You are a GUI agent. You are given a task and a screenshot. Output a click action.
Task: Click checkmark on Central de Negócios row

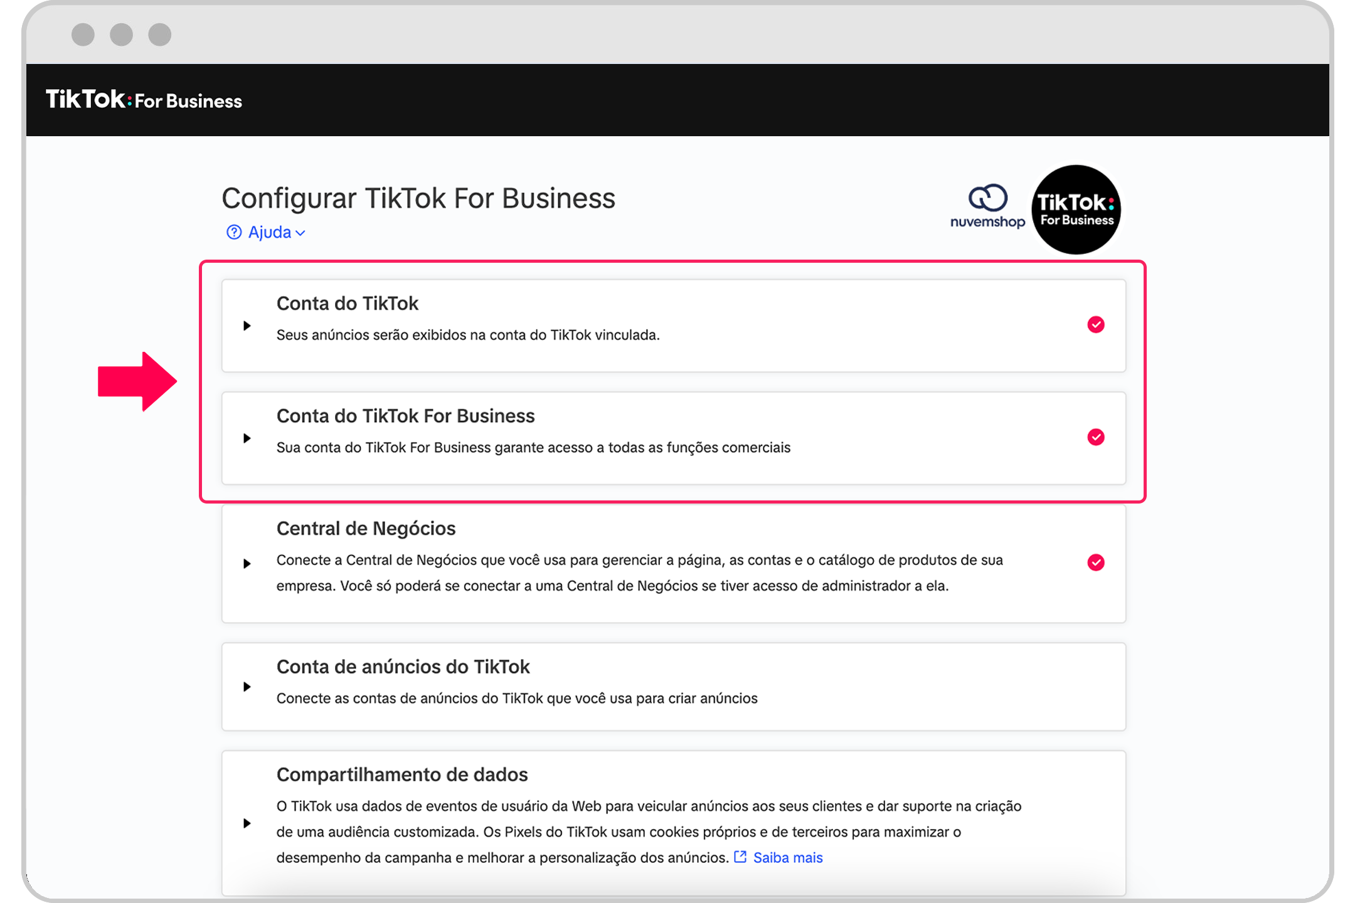coord(1095,562)
